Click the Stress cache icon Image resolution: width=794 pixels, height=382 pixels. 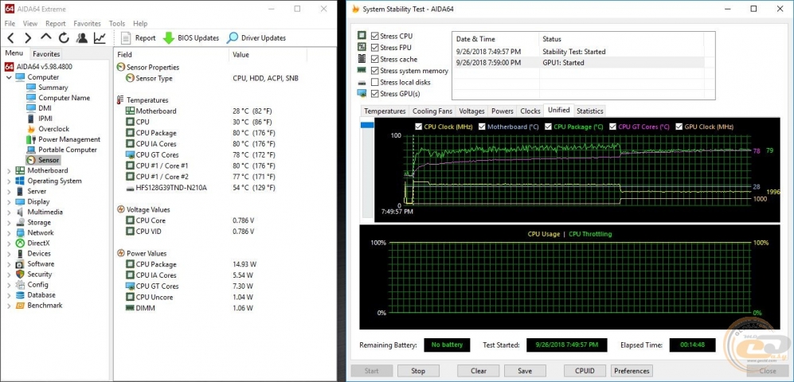[x=362, y=59]
